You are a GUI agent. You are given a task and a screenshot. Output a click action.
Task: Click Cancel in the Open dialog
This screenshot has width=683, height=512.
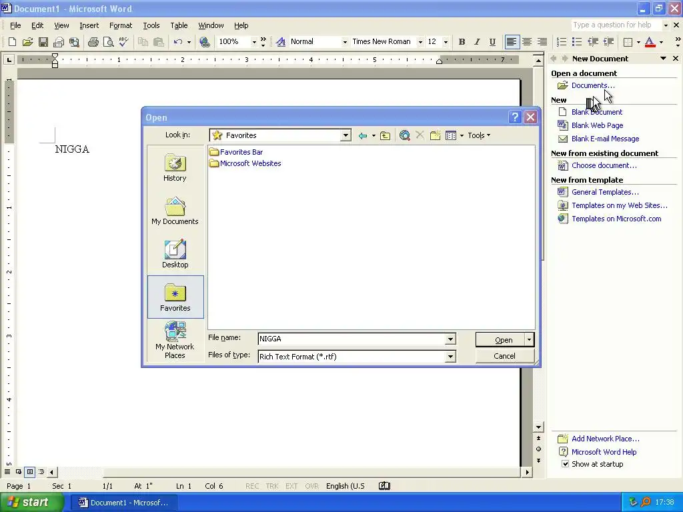pyautogui.click(x=504, y=356)
